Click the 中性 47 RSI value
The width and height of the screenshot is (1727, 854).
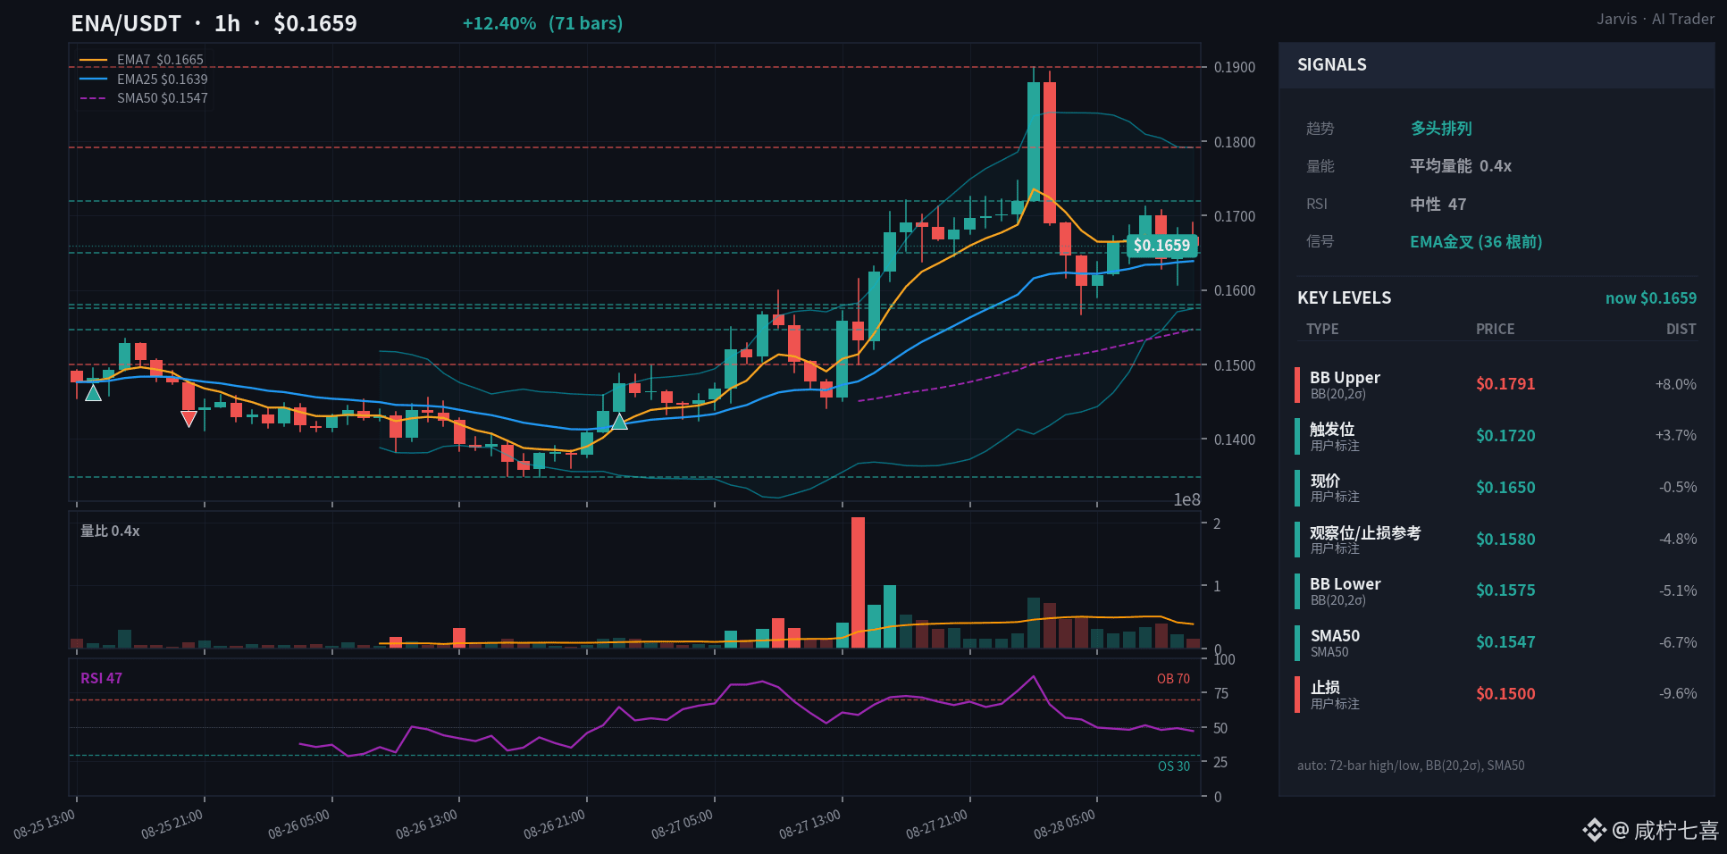[x=1438, y=205]
